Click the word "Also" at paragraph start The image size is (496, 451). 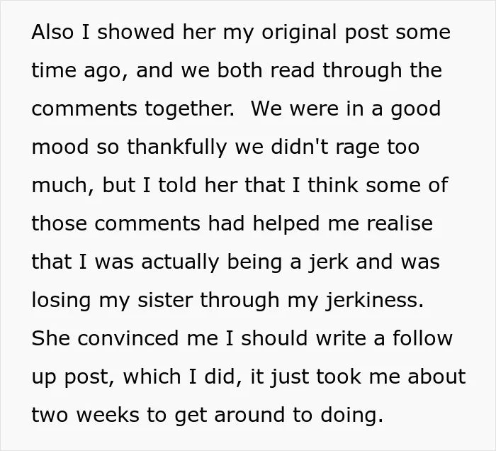[52, 32]
